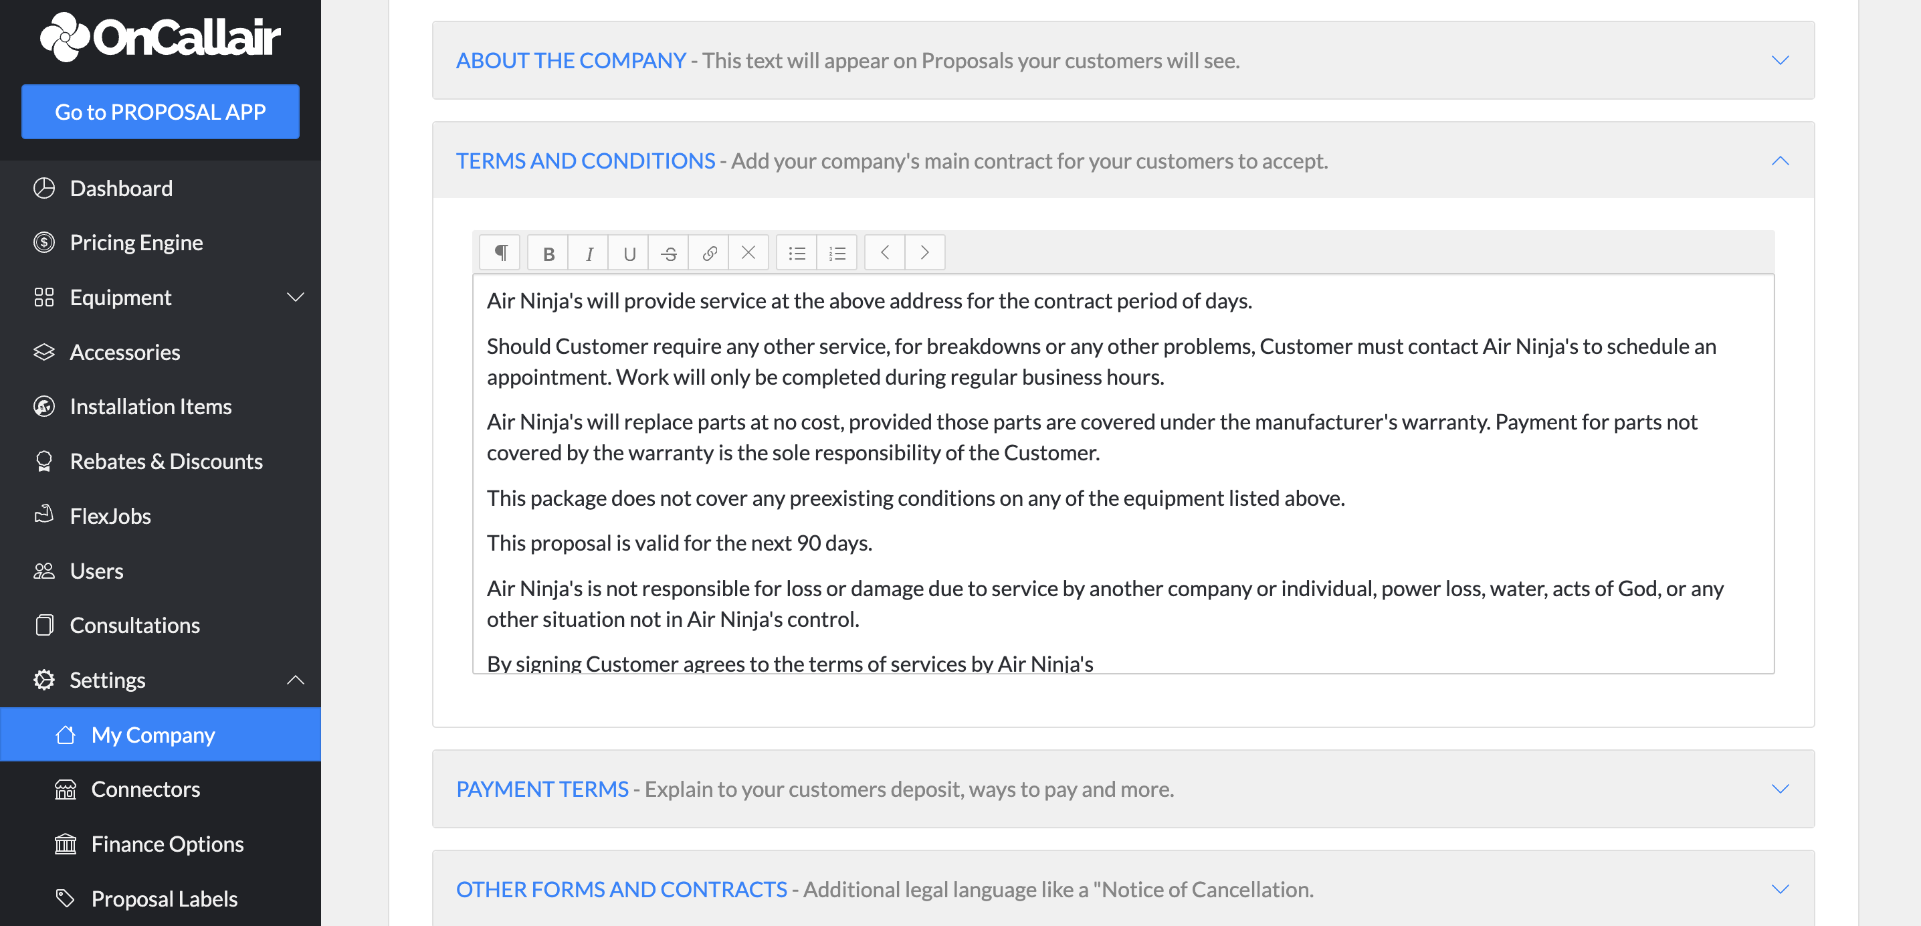Collapse the Terms and Conditions section
1921x926 pixels.
pos(1780,161)
